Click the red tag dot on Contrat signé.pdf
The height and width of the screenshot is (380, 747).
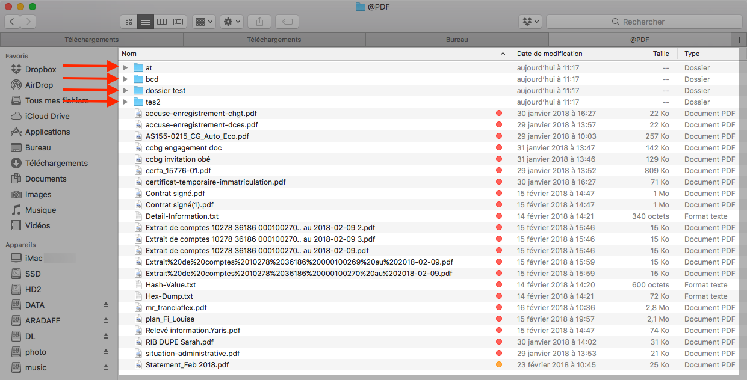[499, 194]
